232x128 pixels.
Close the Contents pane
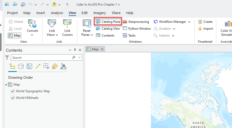coord(80,50)
